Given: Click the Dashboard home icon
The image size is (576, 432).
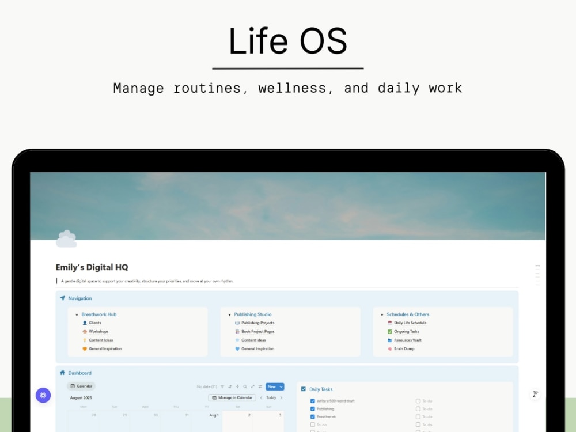Looking at the screenshot, I should [62, 373].
